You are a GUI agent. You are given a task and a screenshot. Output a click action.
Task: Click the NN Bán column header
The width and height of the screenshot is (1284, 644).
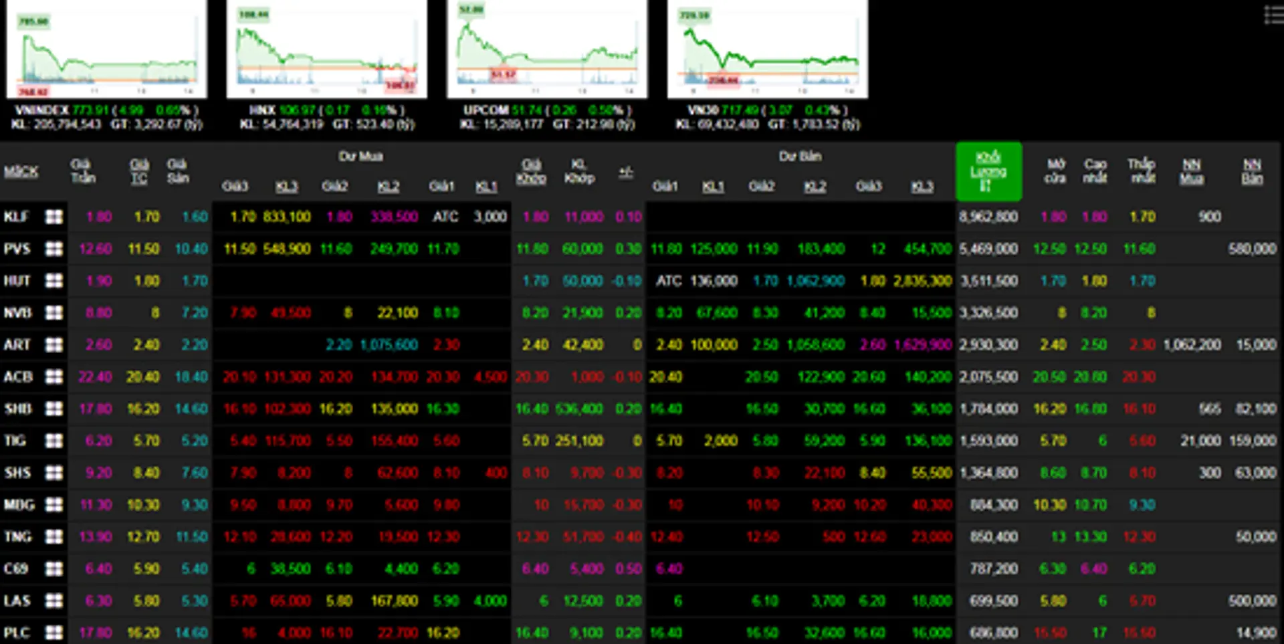(1253, 171)
